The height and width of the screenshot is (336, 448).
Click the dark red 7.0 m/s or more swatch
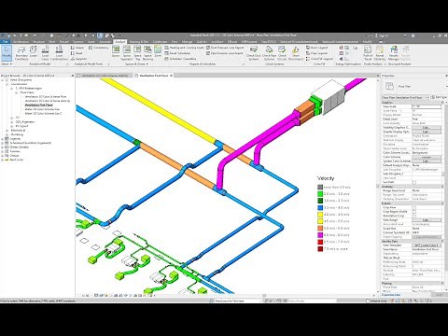point(320,249)
